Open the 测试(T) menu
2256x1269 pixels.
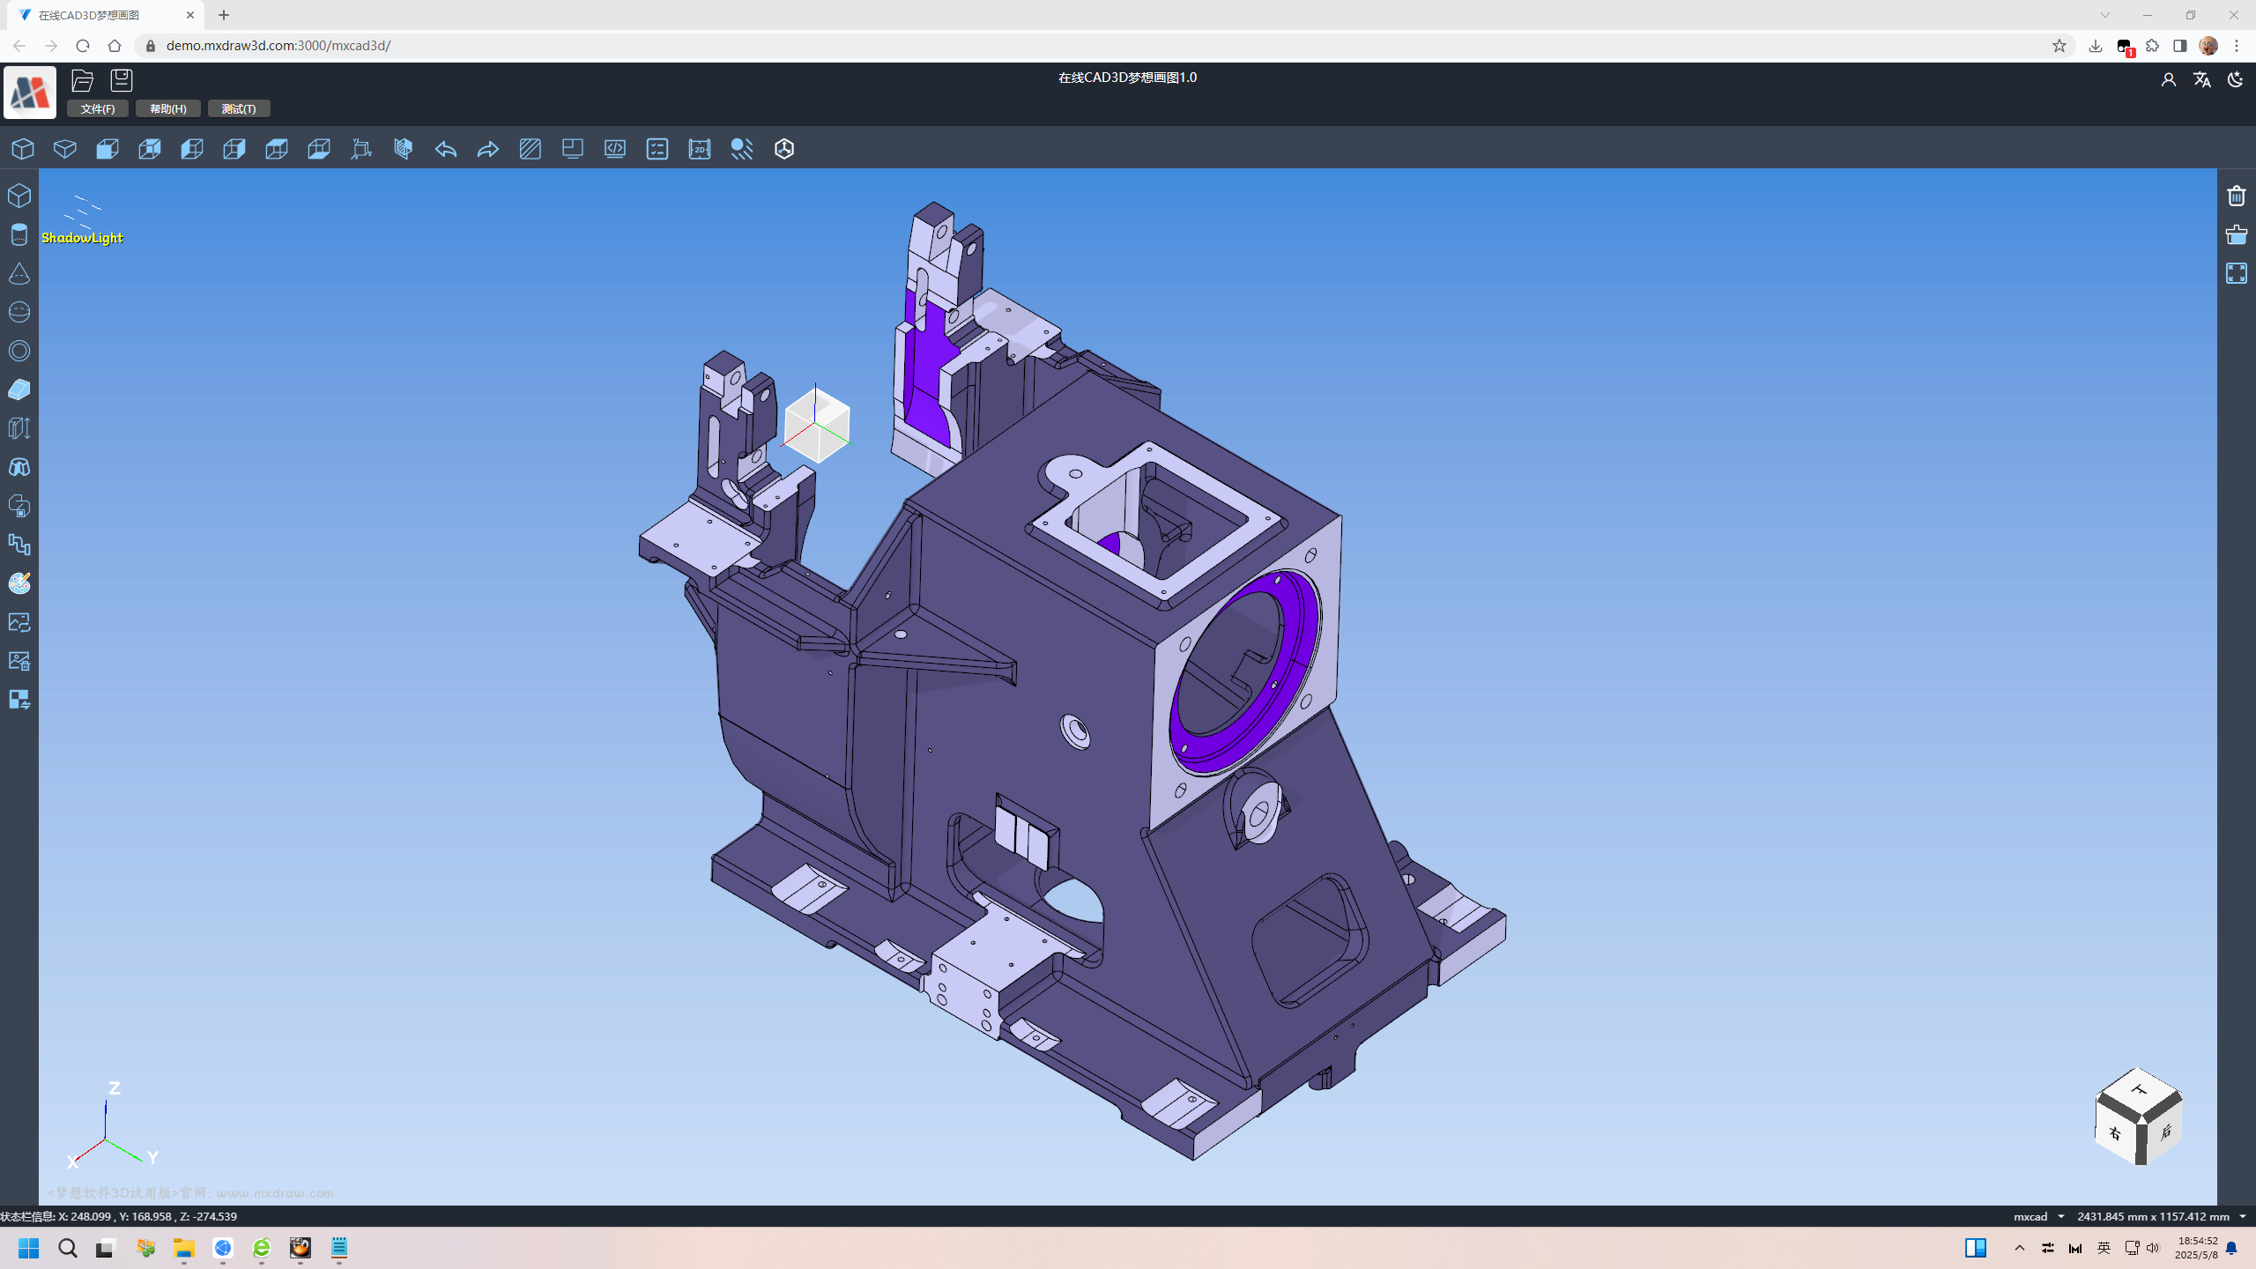pyautogui.click(x=239, y=108)
